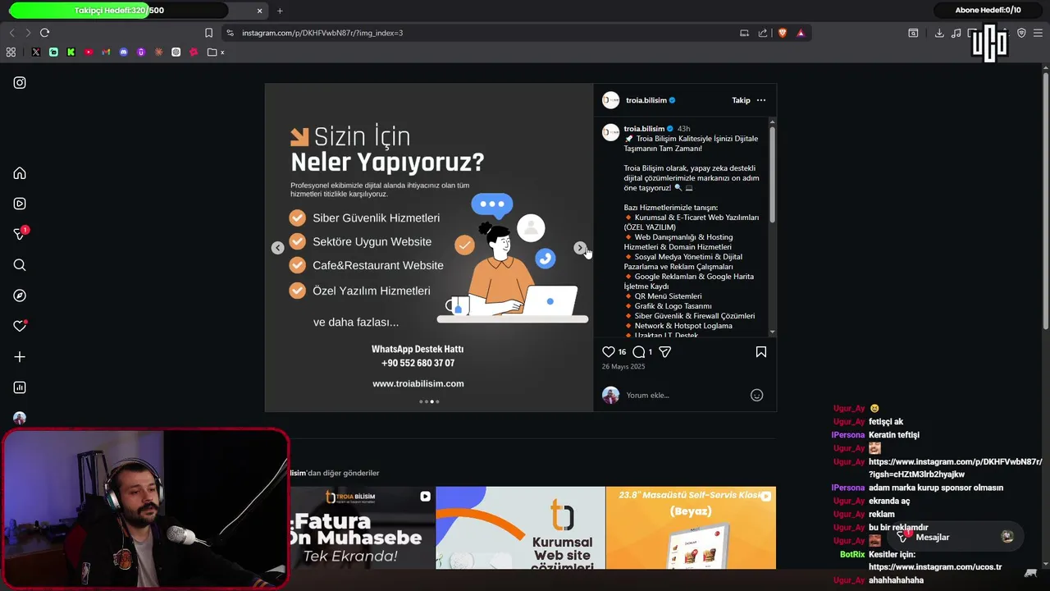1050x591 pixels.
Task: Open Brave Rewards triangle icon
Action: [801, 33]
